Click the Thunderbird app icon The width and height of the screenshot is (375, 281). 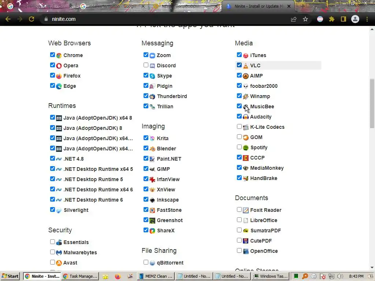point(152,97)
